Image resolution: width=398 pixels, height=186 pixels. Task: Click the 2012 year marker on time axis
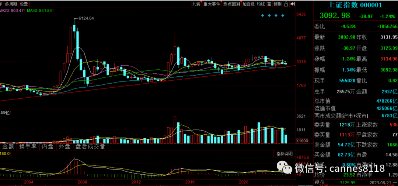point(136,182)
